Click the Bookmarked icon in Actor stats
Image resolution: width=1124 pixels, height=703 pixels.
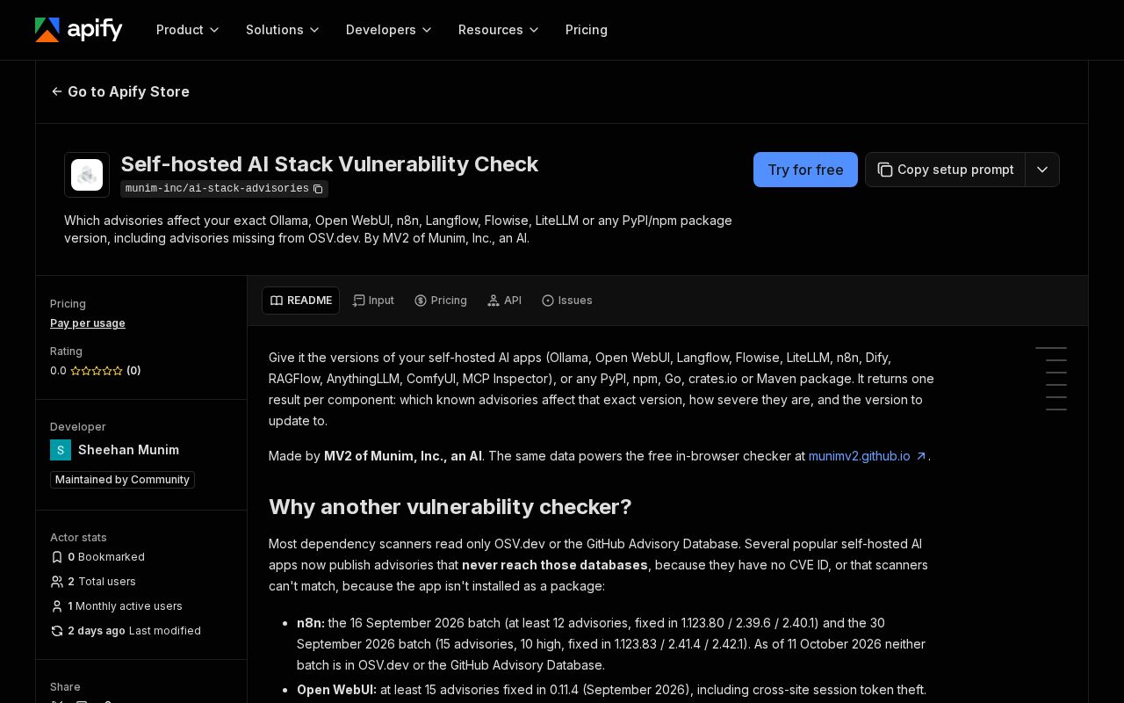[x=57, y=557]
